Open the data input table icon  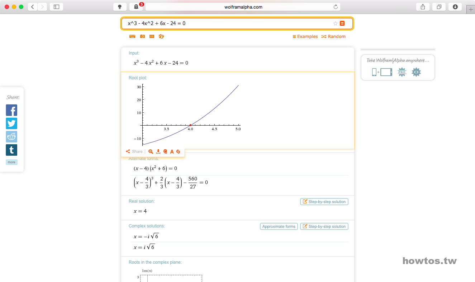click(x=152, y=36)
